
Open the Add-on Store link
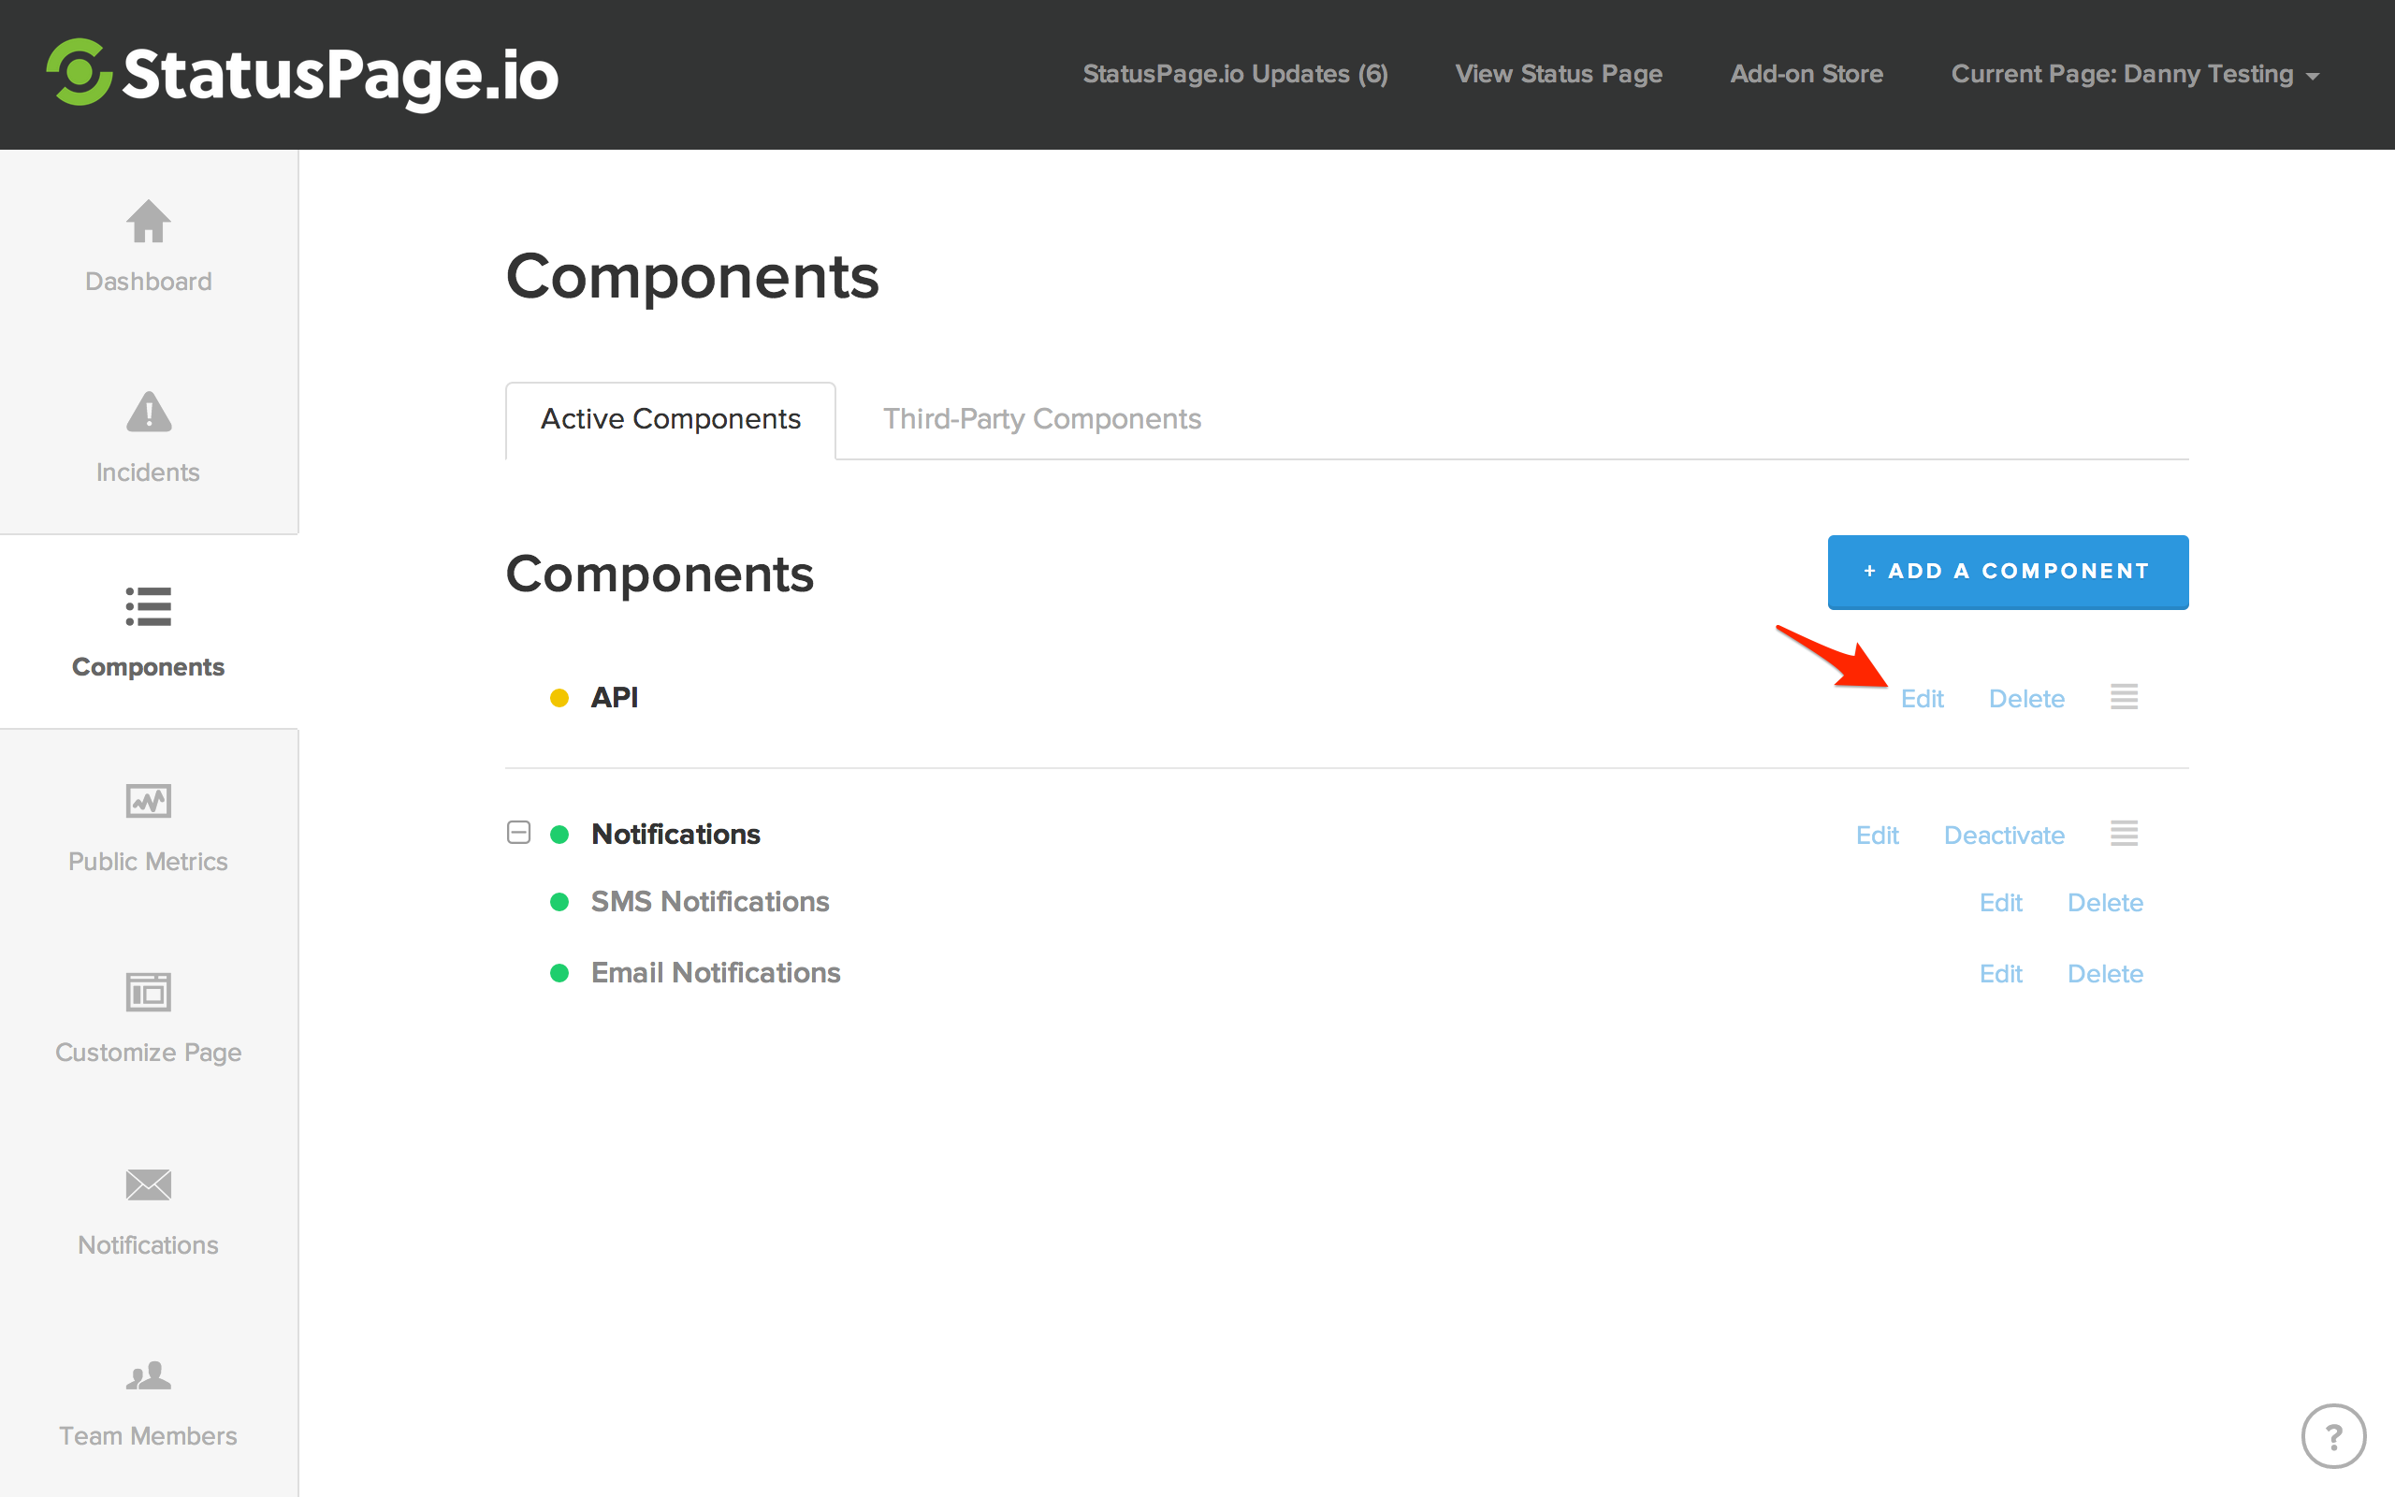1807,74
